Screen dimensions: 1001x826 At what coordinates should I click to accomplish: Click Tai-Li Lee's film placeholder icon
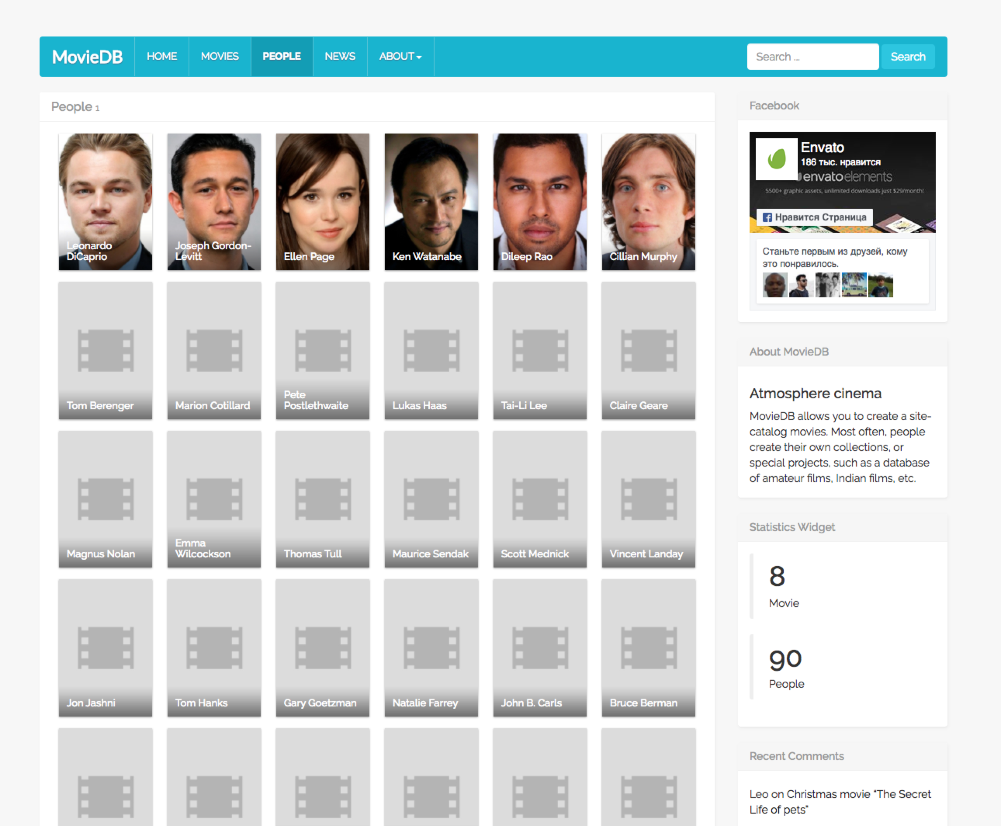tap(540, 350)
